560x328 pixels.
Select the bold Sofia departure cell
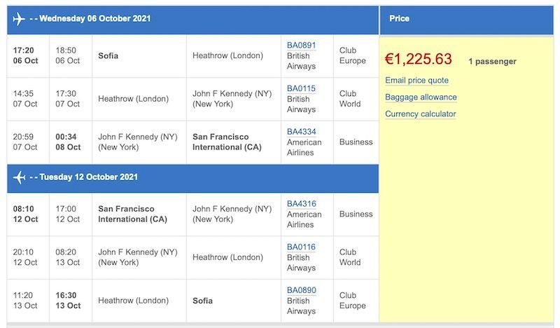coord(108,56)
